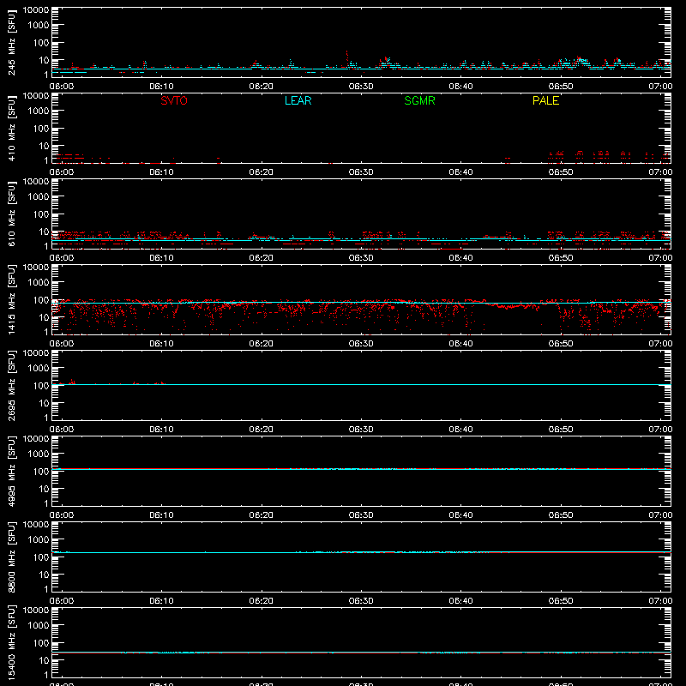Image resolution: width=686 pixels, height=686 pixels.
Task: Click the 07:00 tick label under 4995 MHz panel
Action: [660, 515]
